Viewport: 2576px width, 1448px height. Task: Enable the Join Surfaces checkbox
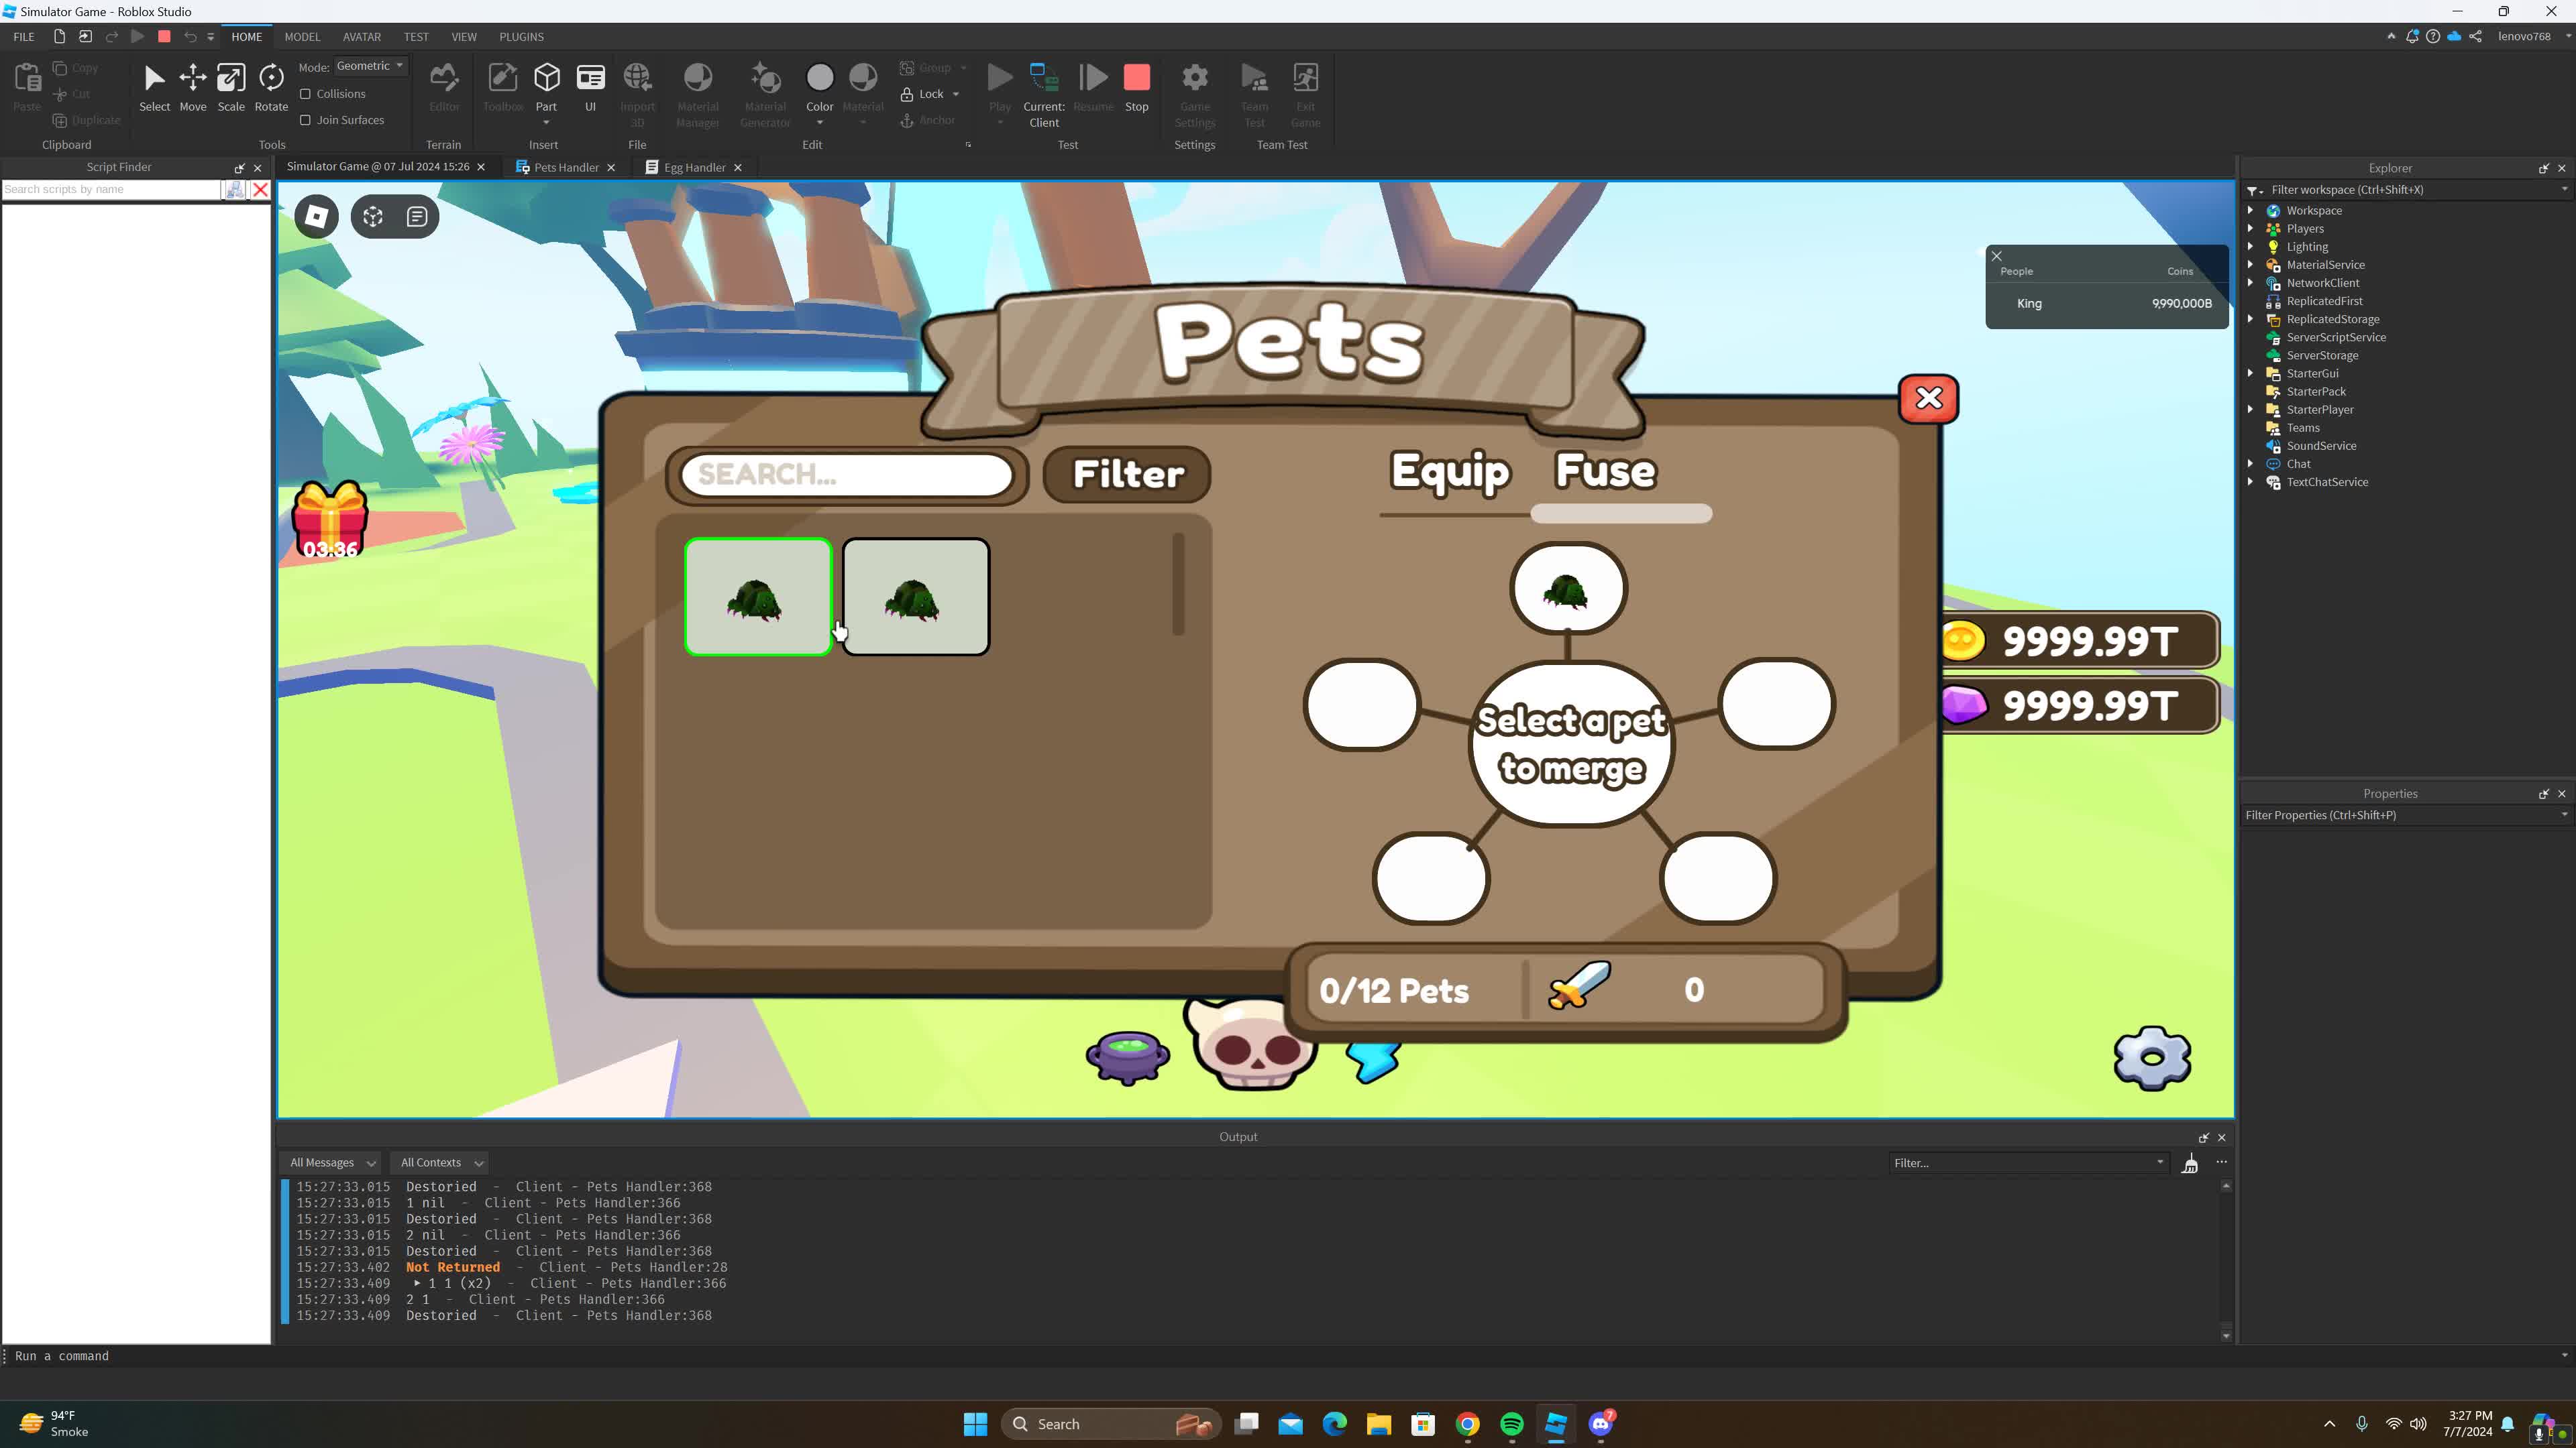click(306, 119)
